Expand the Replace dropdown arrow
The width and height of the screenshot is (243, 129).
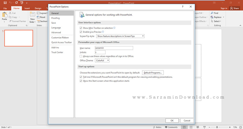point(224,17)
